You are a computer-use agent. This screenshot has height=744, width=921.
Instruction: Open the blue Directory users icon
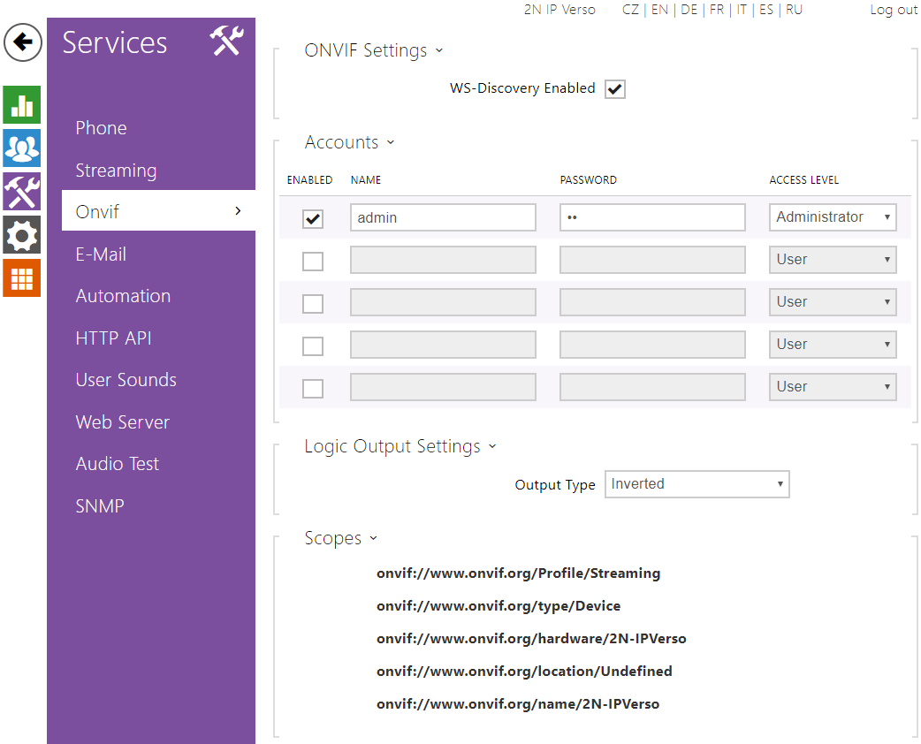click(22, 148)
